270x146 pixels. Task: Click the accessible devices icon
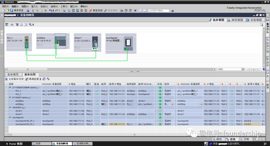point(122,11)
